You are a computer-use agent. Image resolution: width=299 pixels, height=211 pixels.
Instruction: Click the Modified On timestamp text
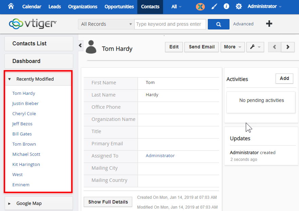[177, 207]
